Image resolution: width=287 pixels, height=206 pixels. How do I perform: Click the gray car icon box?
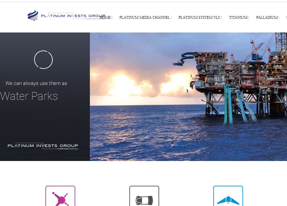point(144,196)
